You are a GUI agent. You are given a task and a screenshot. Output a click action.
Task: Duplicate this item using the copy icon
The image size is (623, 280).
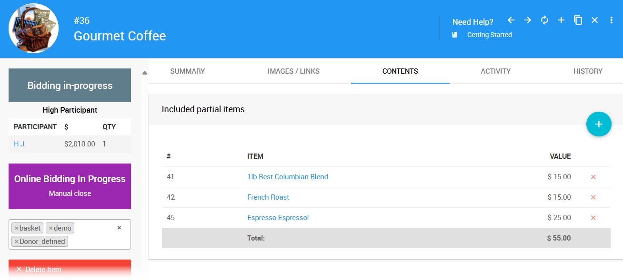pos(578,20)
